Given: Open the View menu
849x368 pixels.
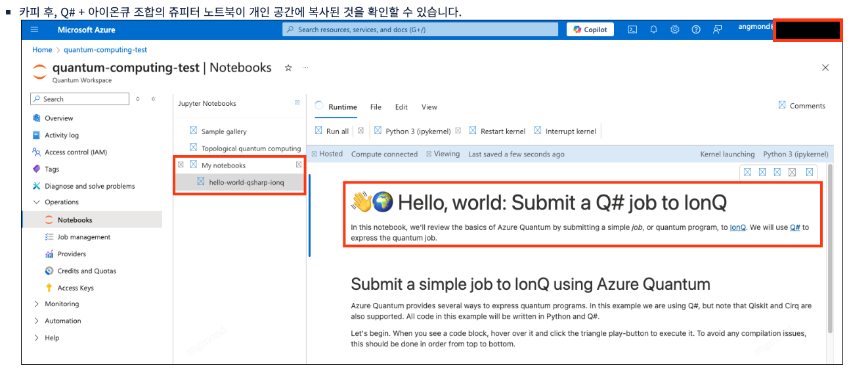Looking at the screenshot, I should coord(429,107).
